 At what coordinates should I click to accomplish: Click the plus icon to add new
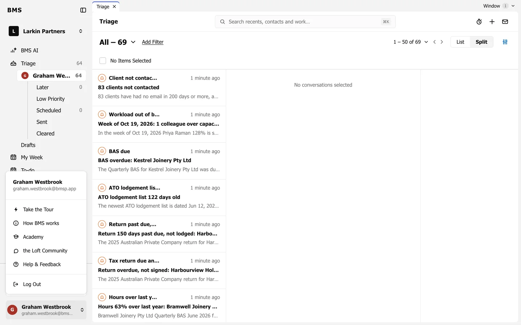coord(492,22)
